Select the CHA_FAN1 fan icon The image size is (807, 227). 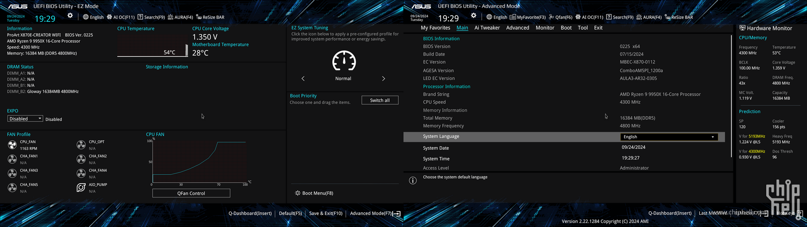pos(12,159)
